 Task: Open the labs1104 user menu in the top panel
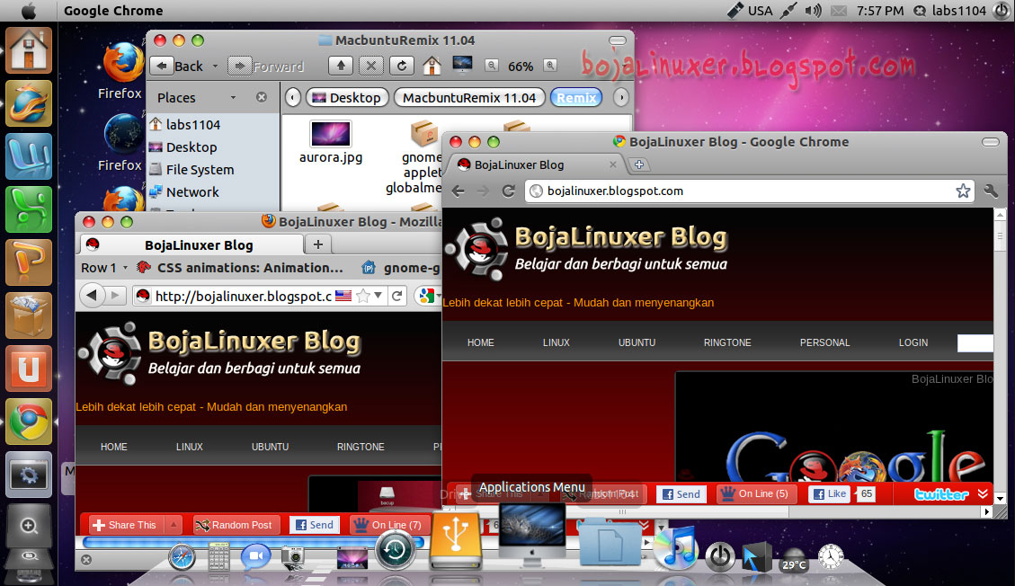click(950, 11)
